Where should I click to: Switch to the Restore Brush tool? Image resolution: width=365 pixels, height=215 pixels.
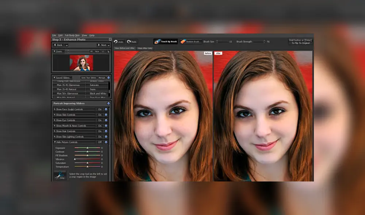click(191, 42)
